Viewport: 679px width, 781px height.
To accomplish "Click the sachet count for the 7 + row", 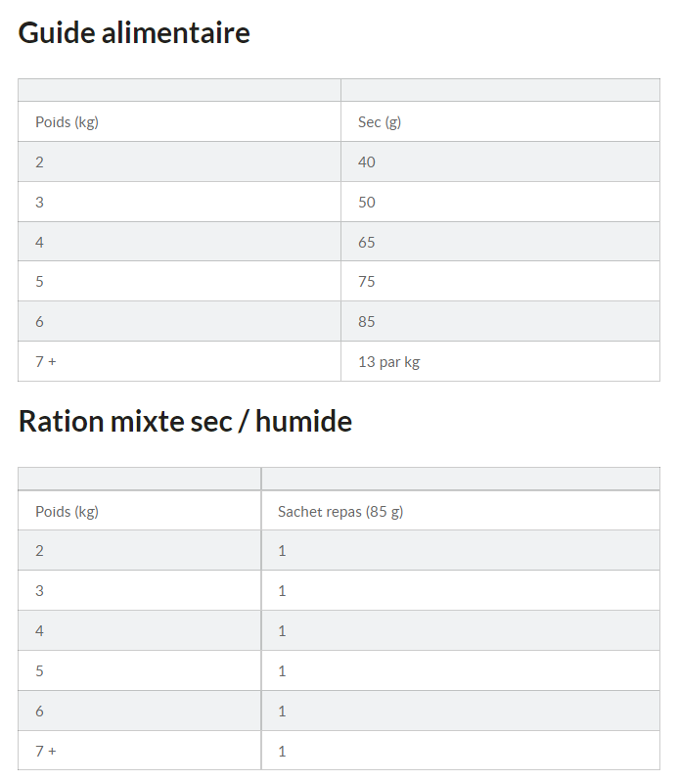I will click(282, 751).
